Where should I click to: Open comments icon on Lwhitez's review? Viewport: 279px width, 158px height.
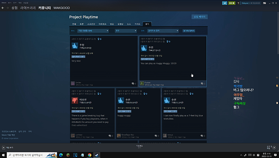(x=111, y=136)
